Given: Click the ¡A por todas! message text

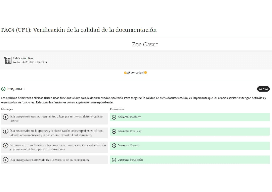Looking at the screenshot, I should point(135,73).
